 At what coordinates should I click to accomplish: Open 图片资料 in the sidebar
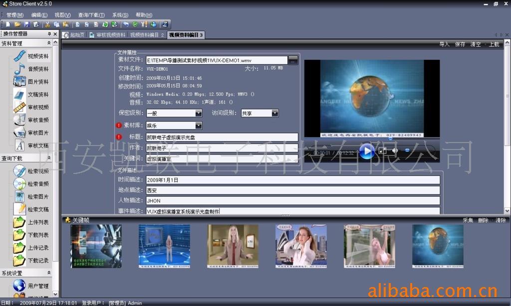coord(31,81)
